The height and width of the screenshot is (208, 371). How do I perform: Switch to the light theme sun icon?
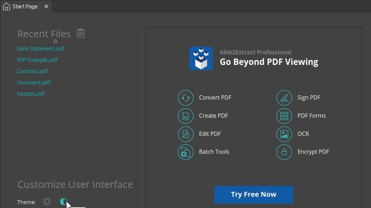(47, 202)
